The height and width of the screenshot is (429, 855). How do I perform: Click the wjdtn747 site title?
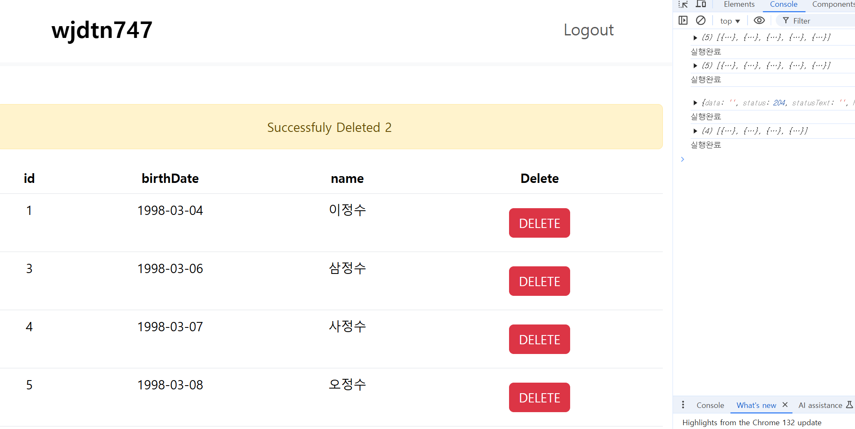(x=102, y=30)
